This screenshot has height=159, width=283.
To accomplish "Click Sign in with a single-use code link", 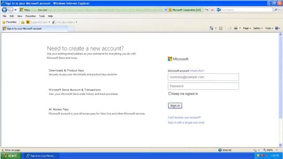I will pos(186,123).
